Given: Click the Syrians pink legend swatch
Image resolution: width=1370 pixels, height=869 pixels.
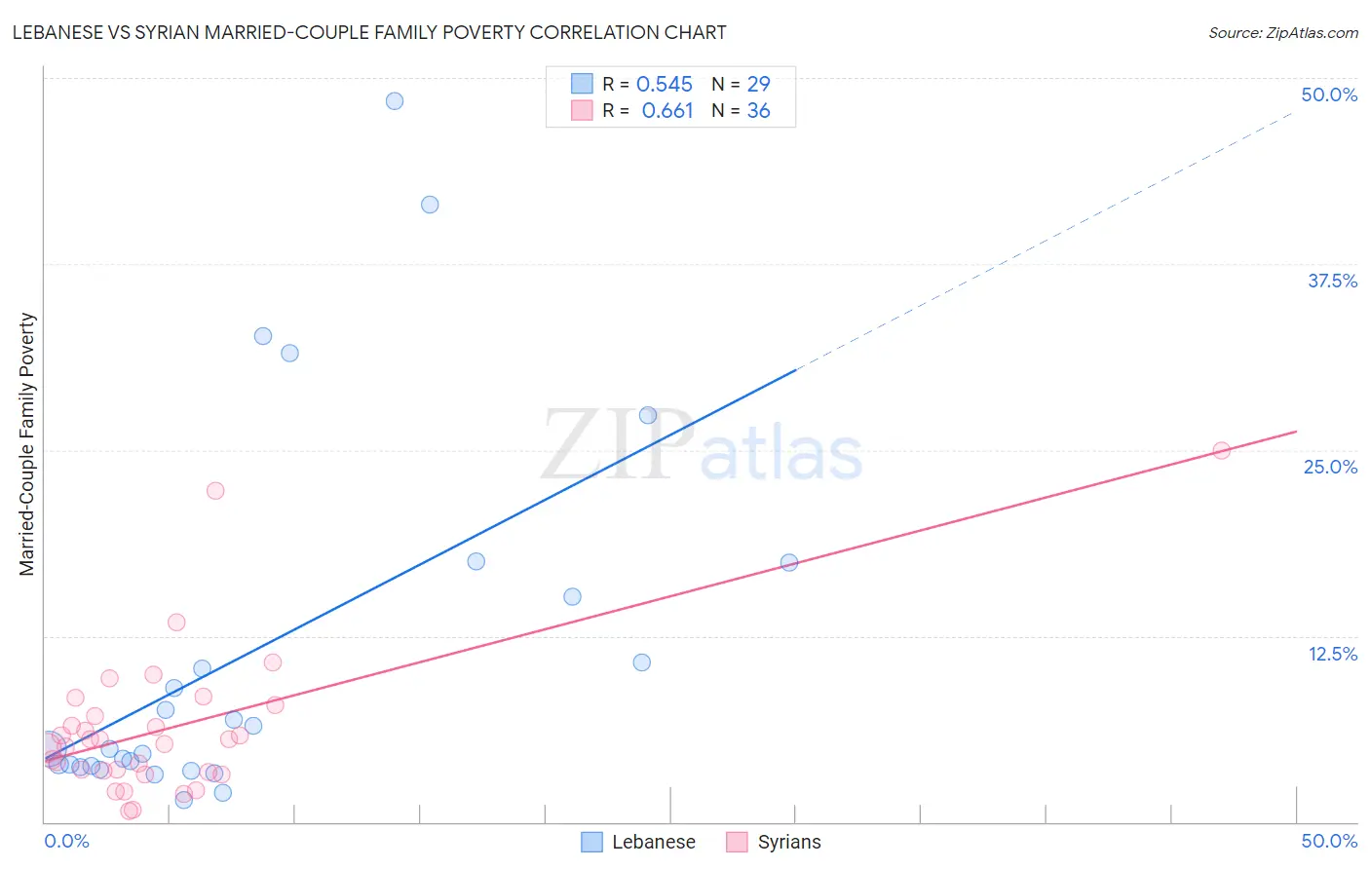Looking at the screenshot, I should (x=737, y=842).
